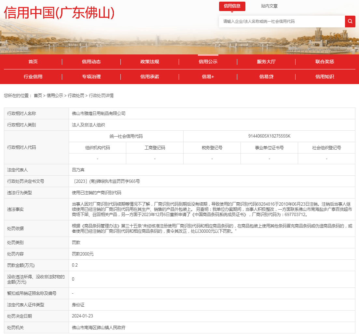Switch to the 站内文章 search tab
359x336 pixels.
269,6
